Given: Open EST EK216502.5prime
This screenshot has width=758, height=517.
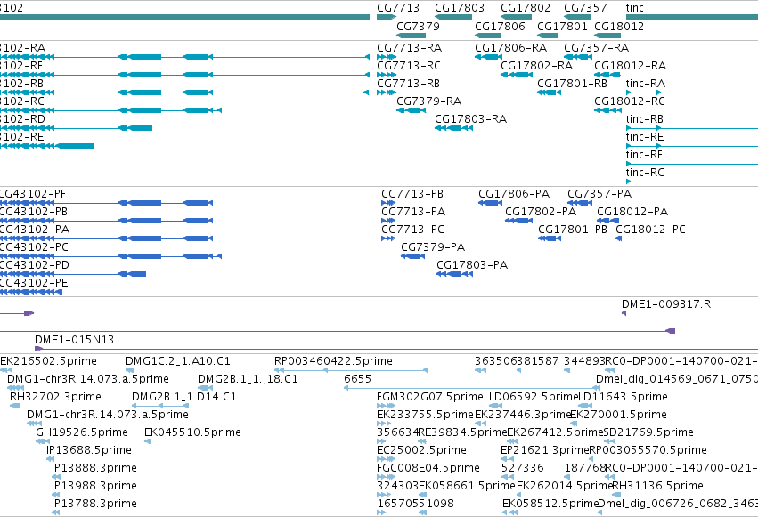Looking at the screenshot, I should coord(48,361).
